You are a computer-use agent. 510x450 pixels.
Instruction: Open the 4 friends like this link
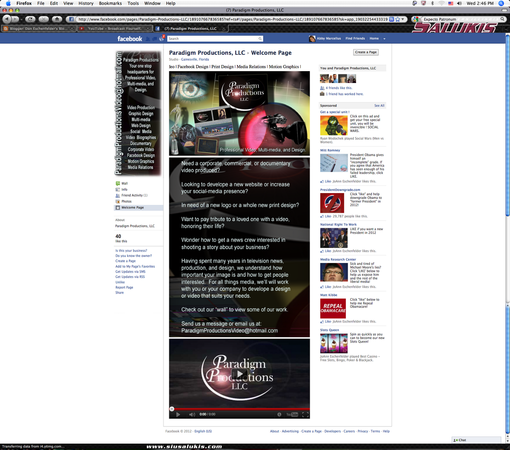click(339, 88)
